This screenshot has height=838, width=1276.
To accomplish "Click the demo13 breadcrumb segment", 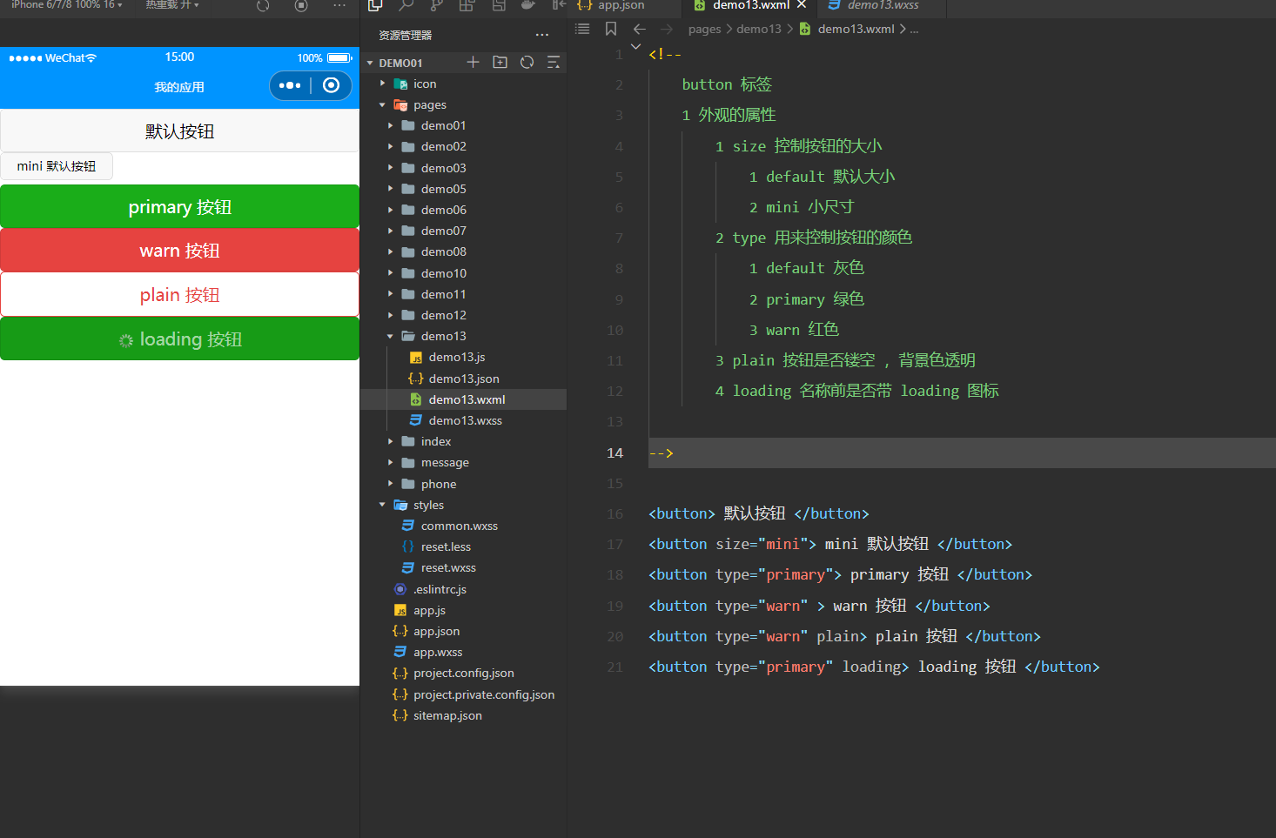I will point(759,29).
